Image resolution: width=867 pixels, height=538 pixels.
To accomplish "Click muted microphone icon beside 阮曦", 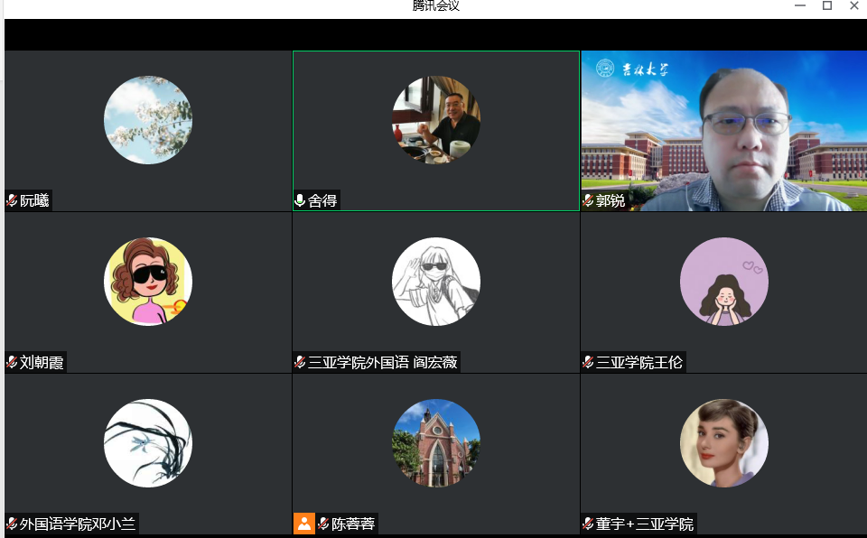I will [12, 200].
